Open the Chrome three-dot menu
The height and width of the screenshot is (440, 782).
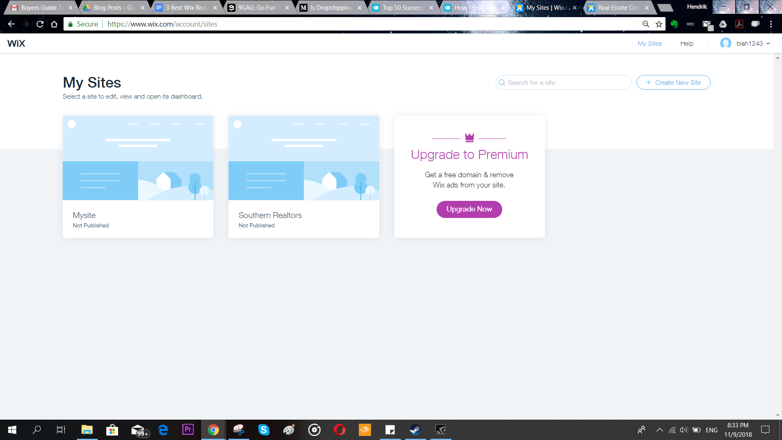(771, 24)
